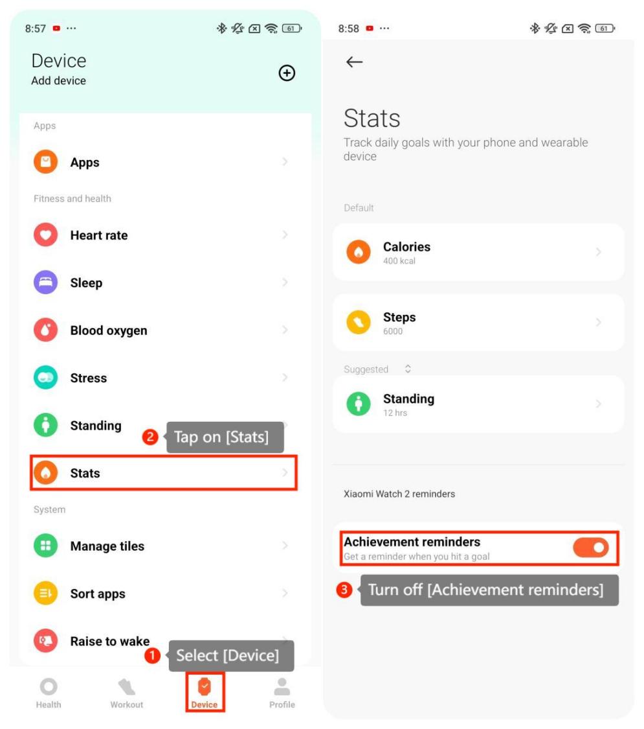The height and width of the screenshot is (729, 644).
Task: Tap the Blood oxygen droplet icon
Action: coord(45,330)
